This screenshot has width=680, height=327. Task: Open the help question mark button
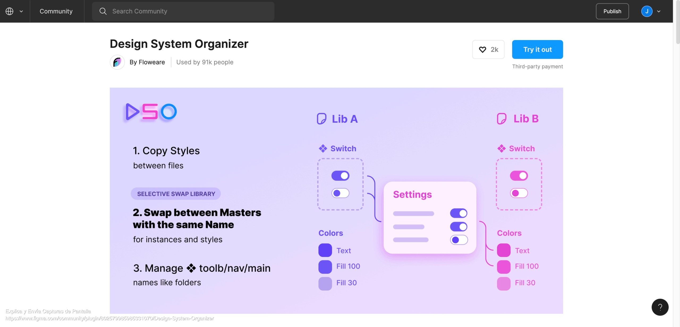(x=660, y=307)
